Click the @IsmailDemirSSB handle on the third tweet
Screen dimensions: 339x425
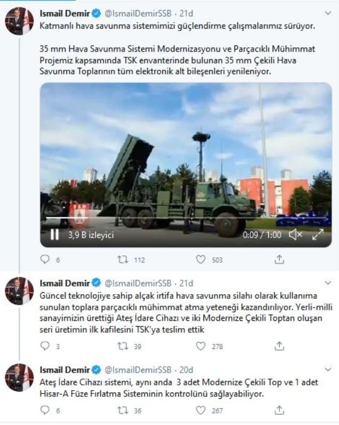click(x=138, y=370)
